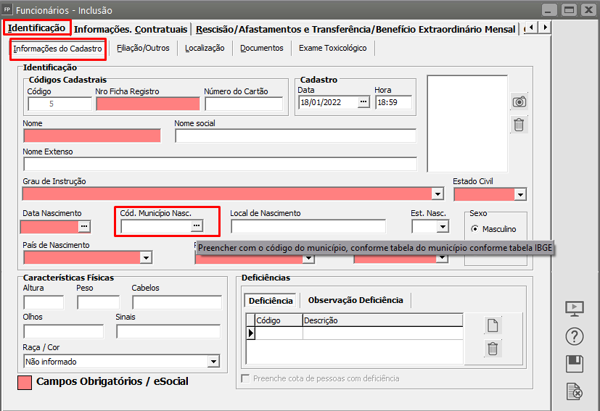Click the camera icon to capture photo
This screenshot has height=411, width=600.
click(519, 101)
